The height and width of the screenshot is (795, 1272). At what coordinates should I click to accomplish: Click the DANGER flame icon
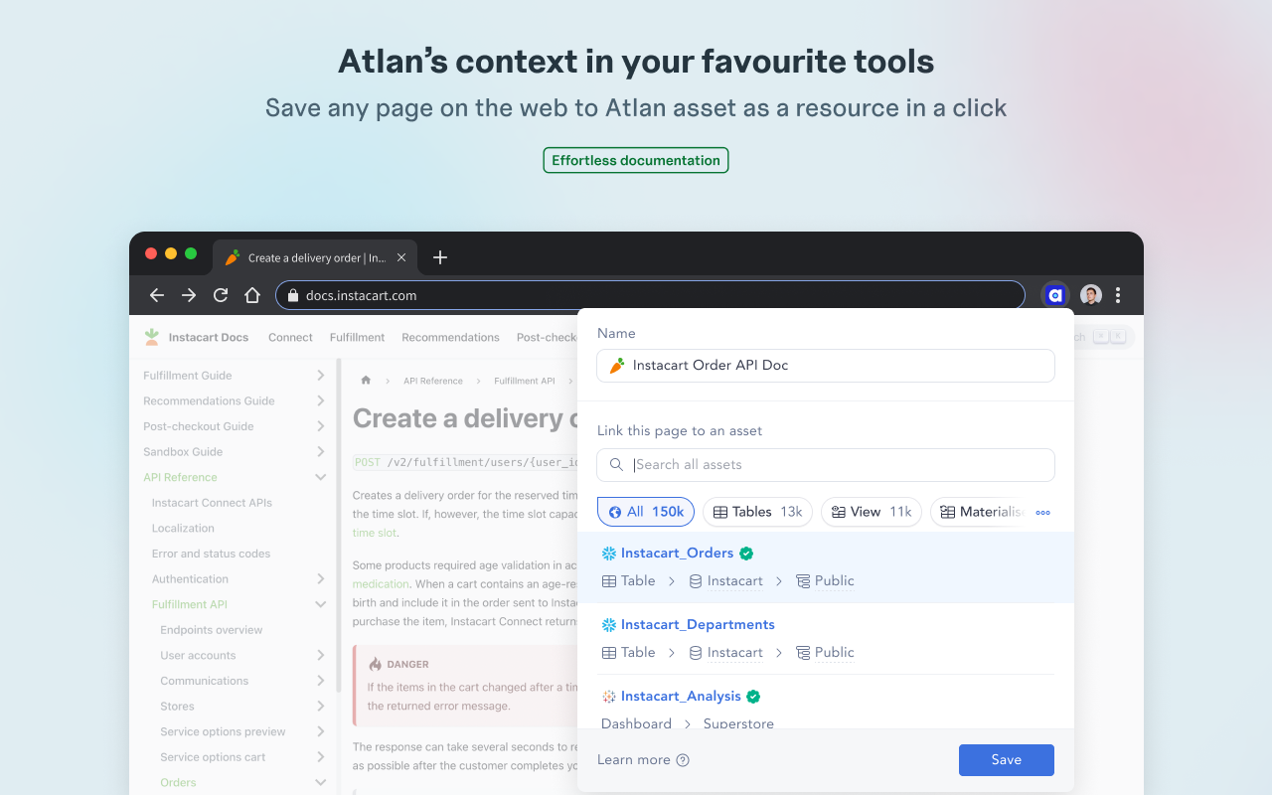point(376,664)
